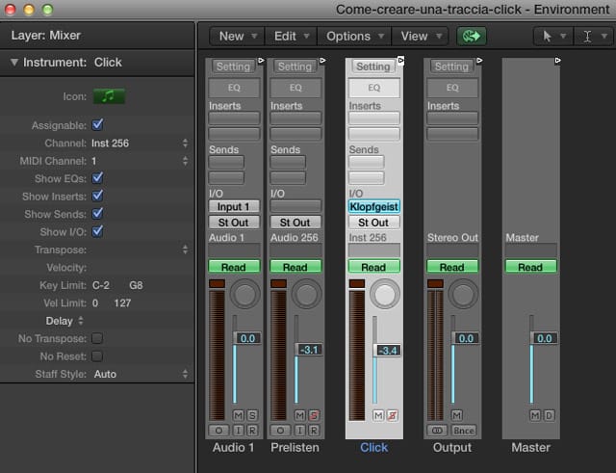Viewport: 616px width, 473px height.
Task: Click output port triangle of Prelisten strip
Action: [x=322, y=61]
